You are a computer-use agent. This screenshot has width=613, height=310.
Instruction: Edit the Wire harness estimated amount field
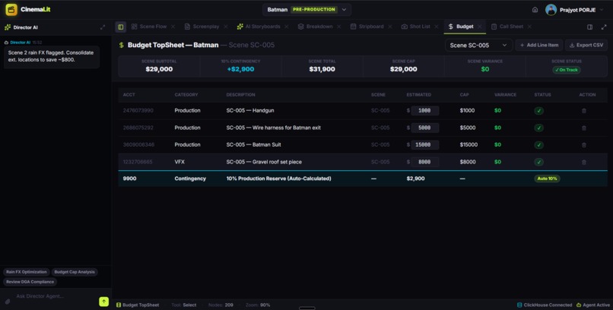point(424,128)
